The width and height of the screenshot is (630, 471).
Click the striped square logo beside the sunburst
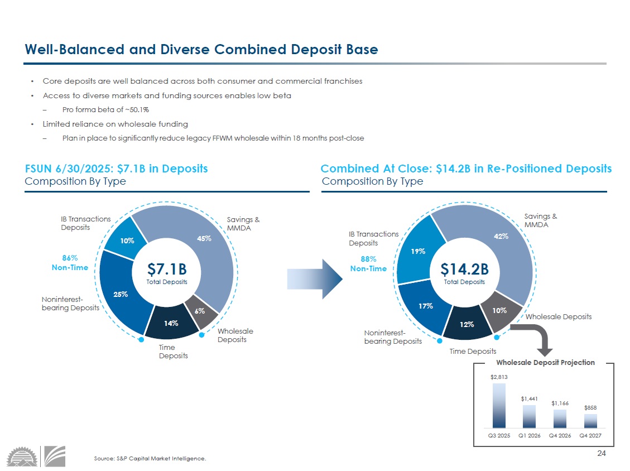[55, 456]
